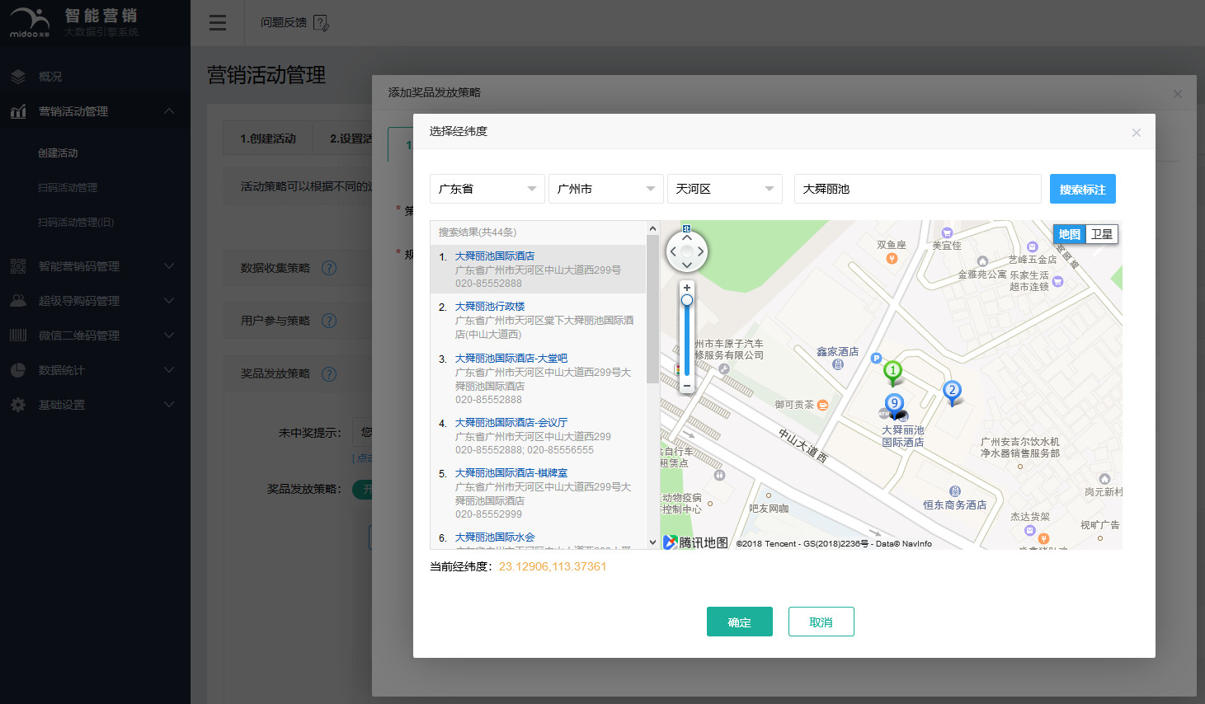Click 微信二维码管理 barcode icon in sidebar
1205x704 pixels.
click(x=18, y=336)
